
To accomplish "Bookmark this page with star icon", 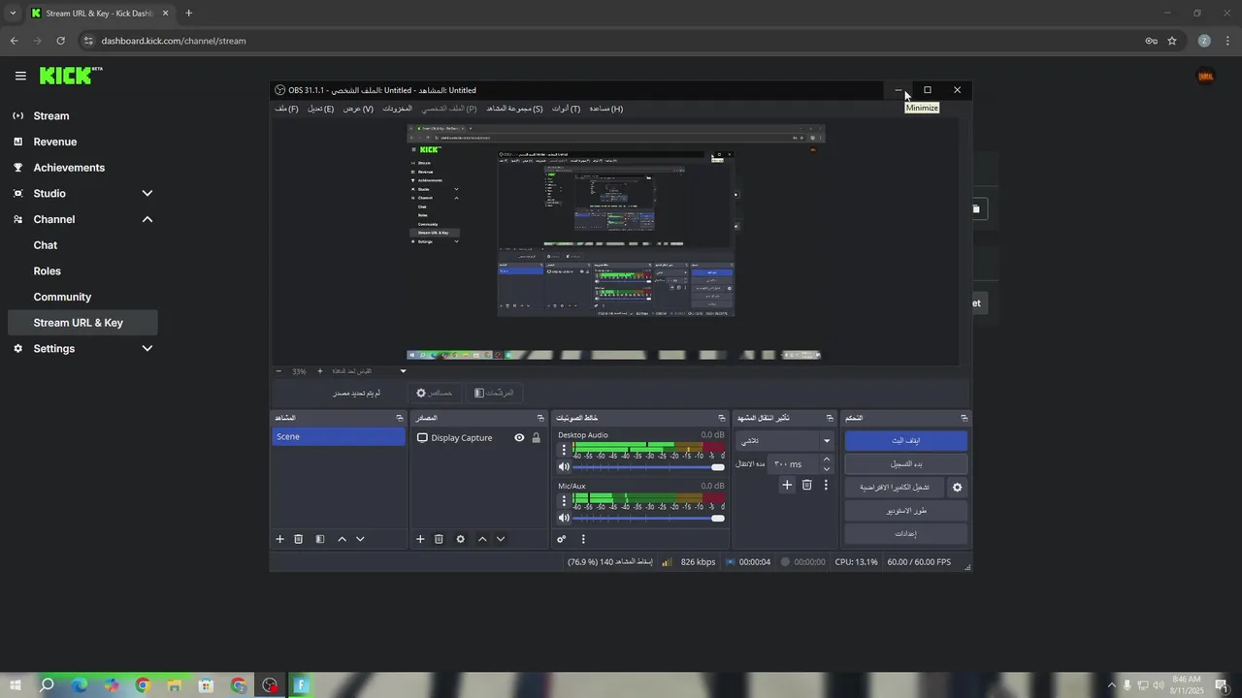I will tap(1172, 41).
